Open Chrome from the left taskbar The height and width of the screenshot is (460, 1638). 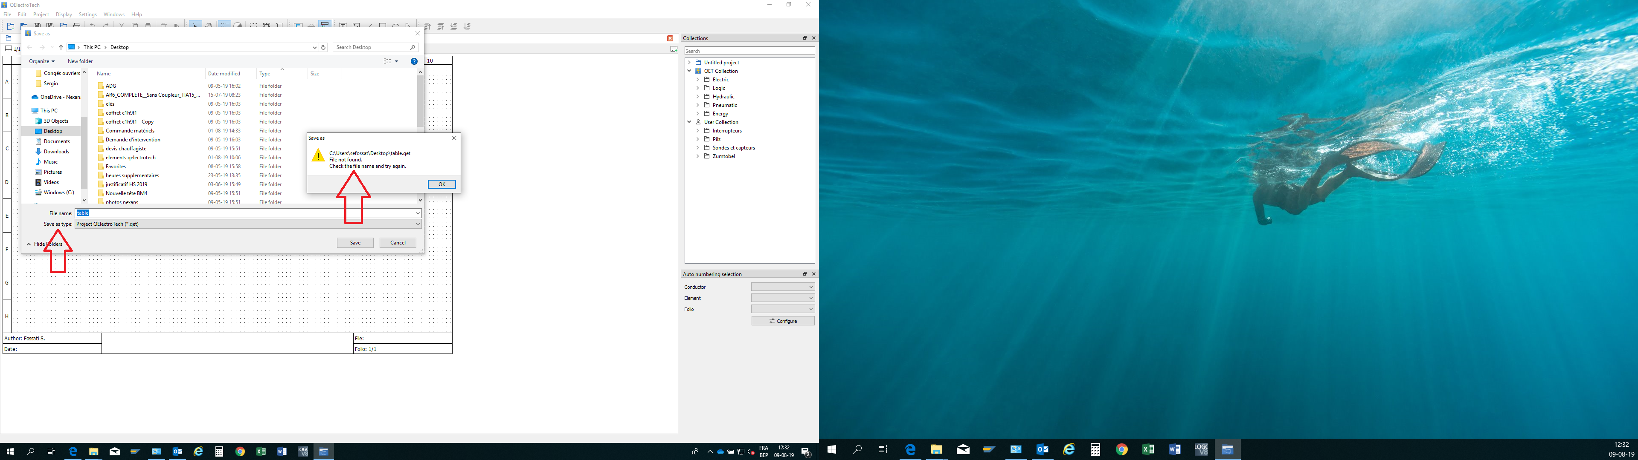pos(240,452)
